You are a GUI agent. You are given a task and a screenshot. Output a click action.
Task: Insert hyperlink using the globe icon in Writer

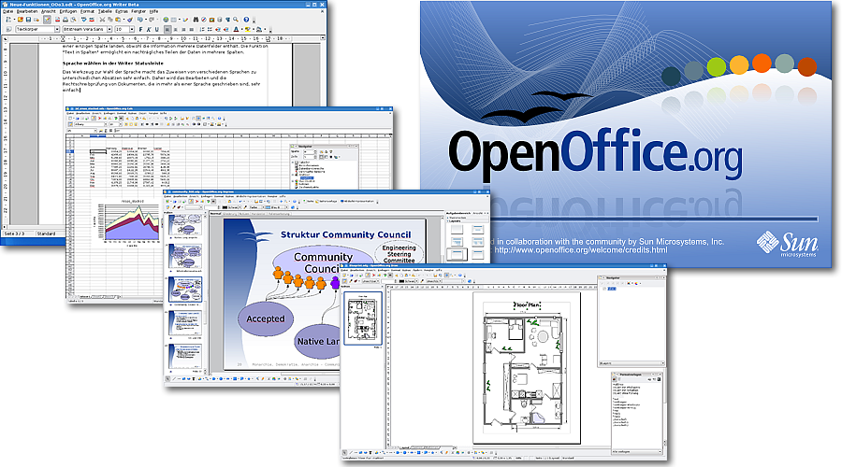(165, 20)
